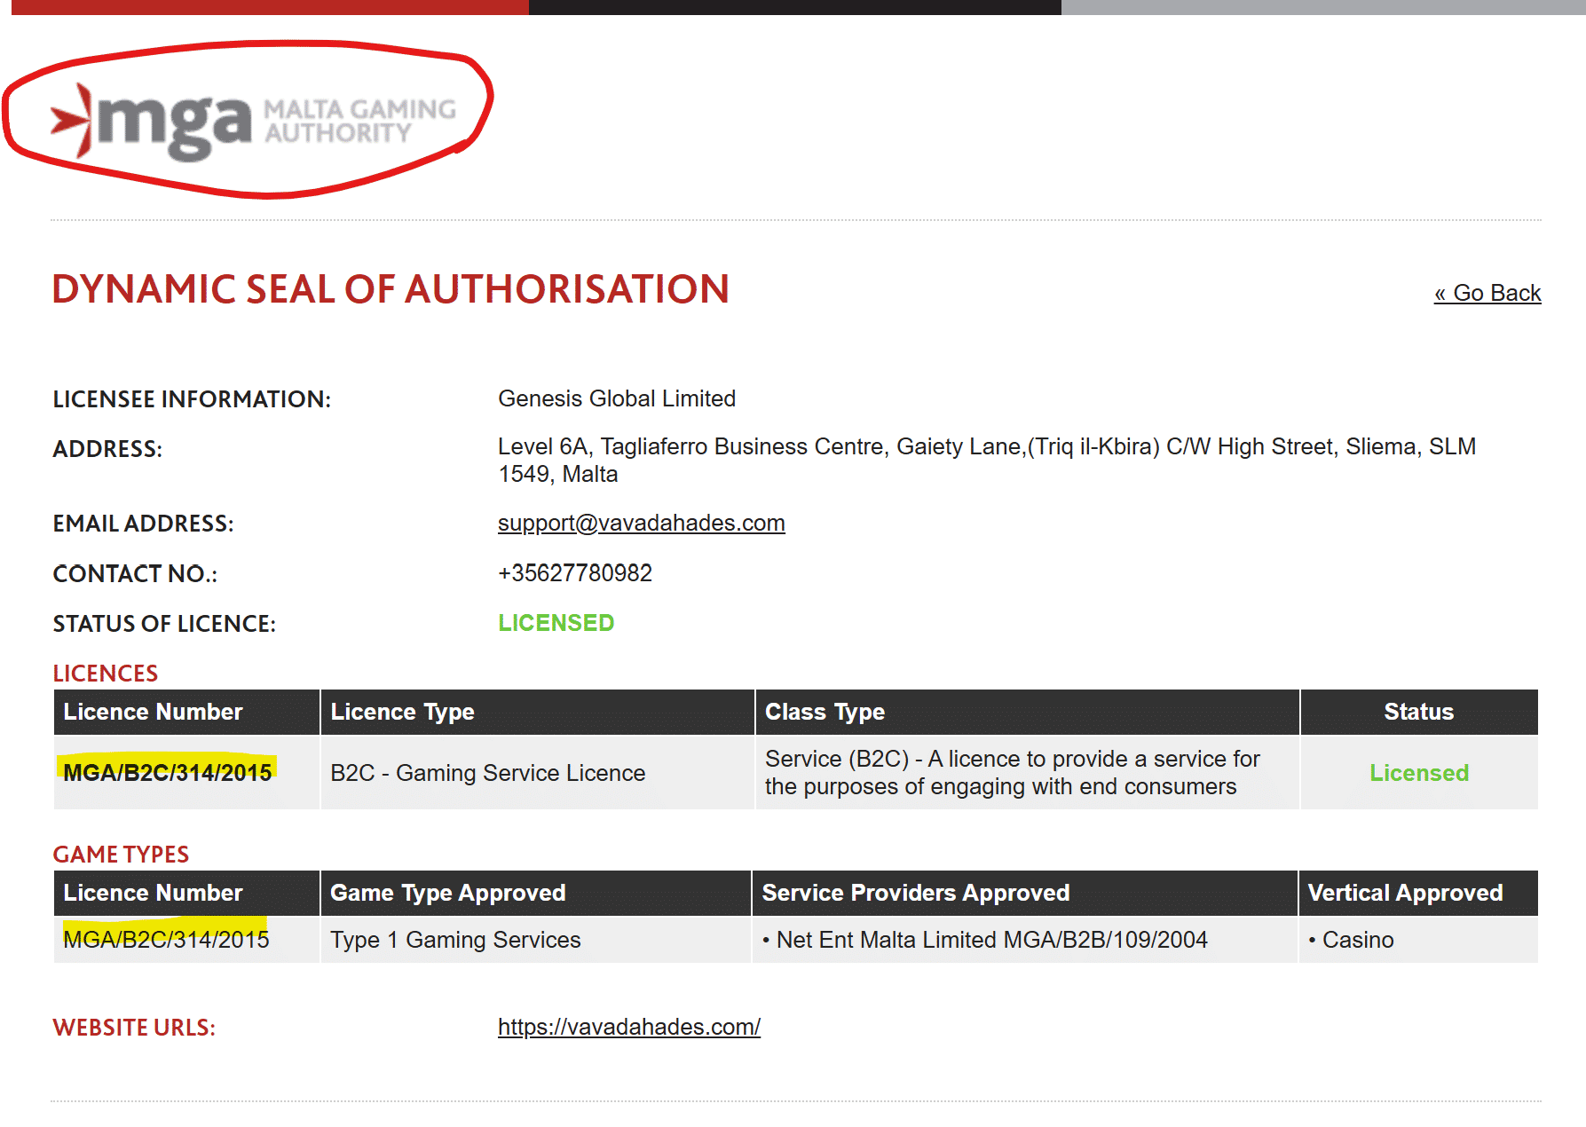Click the licensee name Genesis Global Limited

pyautogui.click(x=617, y=398)
